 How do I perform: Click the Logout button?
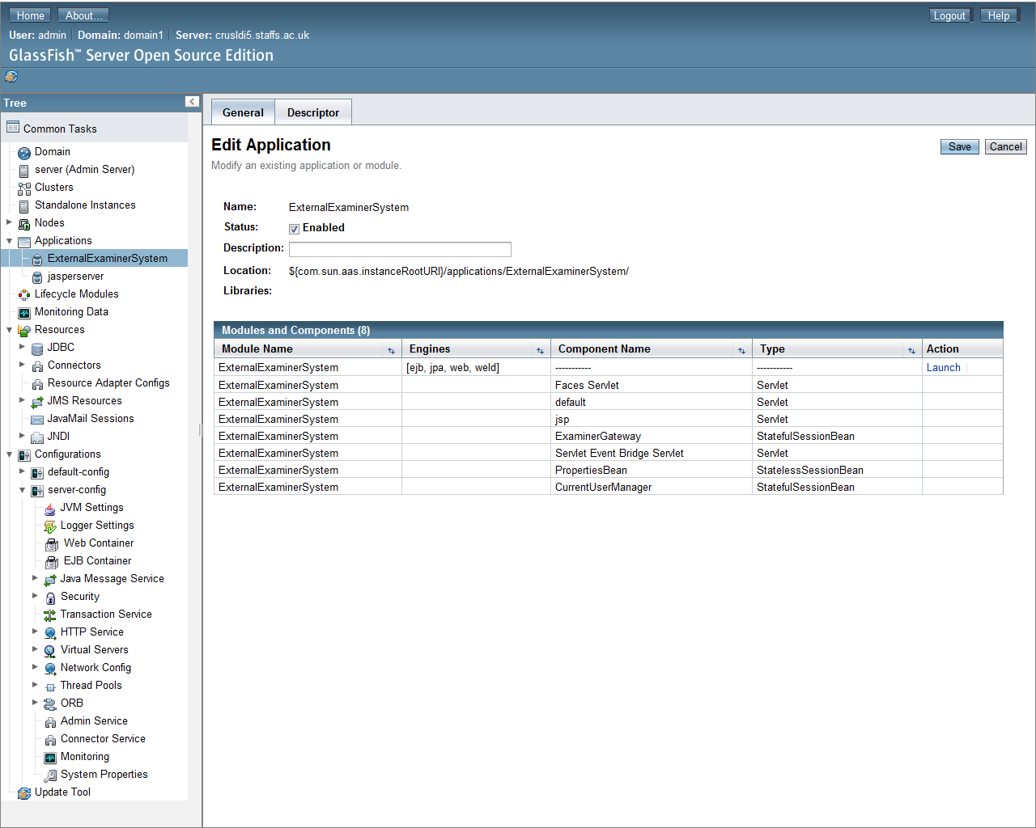[949, 15]
